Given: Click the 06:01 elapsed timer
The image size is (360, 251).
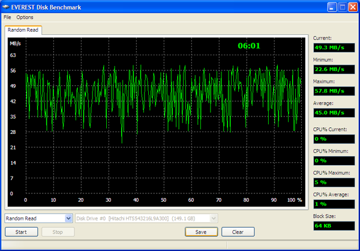Looking at the screenshot, I should click(249, 46).
